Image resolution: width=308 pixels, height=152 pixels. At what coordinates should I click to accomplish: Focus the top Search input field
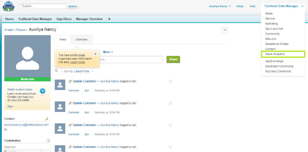(43, 6)
